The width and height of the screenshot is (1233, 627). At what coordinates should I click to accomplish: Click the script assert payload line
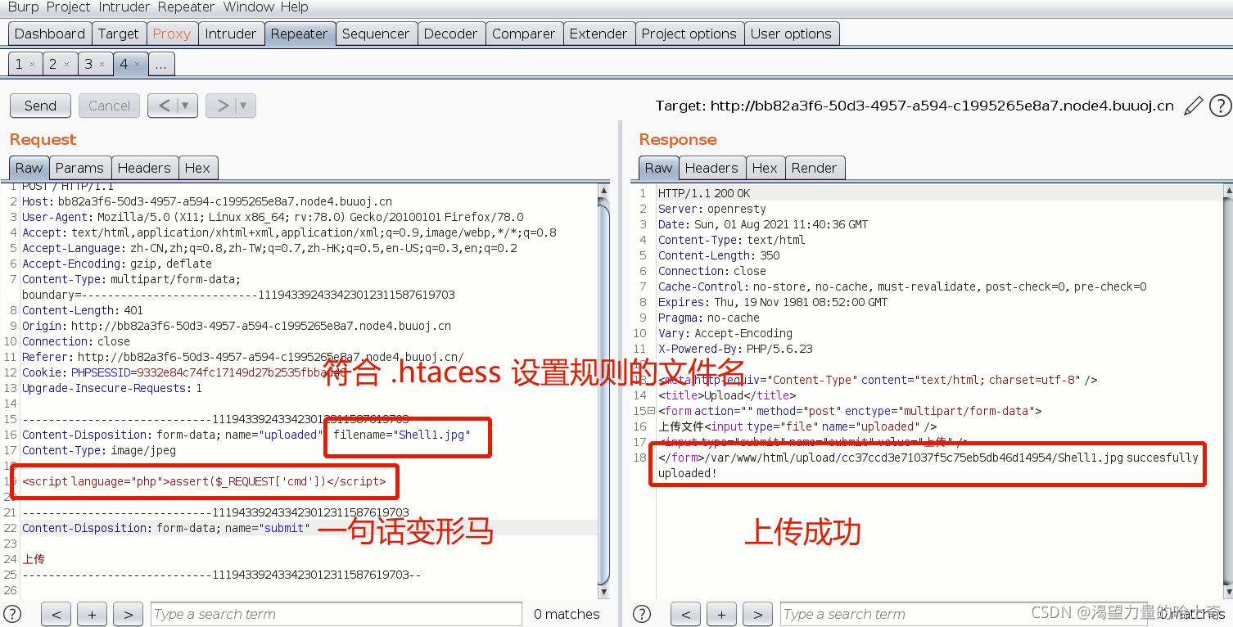click(204, 481)
